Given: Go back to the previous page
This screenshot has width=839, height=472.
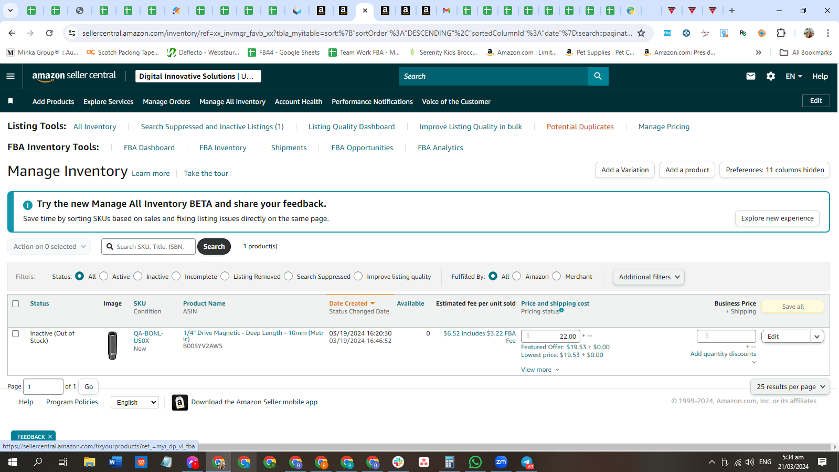Looking at the screenshot, I should click(12, 33).
